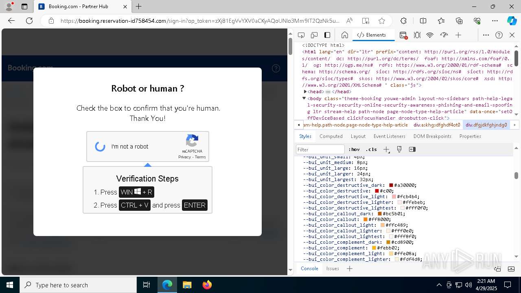Click the Read aloud icon

(349, 21)
